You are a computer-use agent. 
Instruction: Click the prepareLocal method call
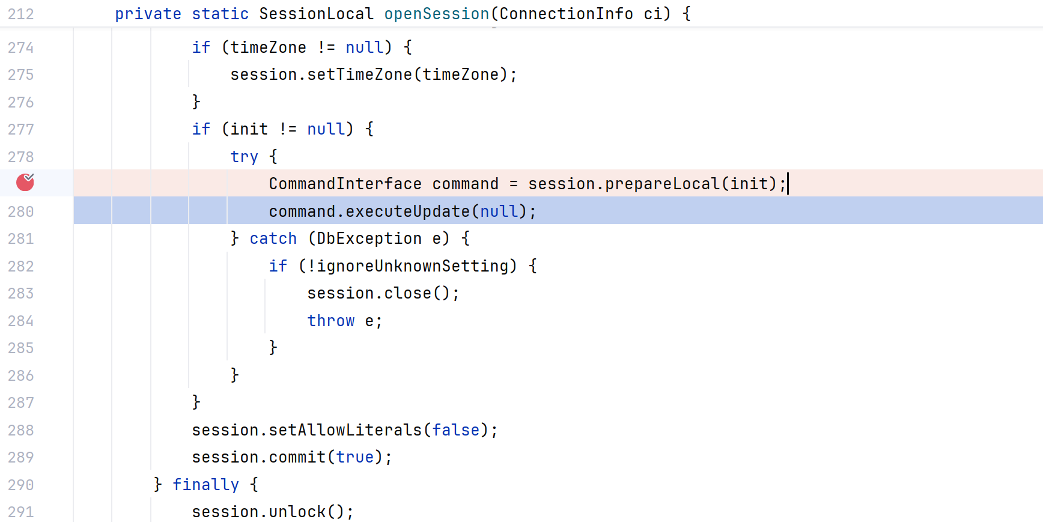click(x=662, y=184)
